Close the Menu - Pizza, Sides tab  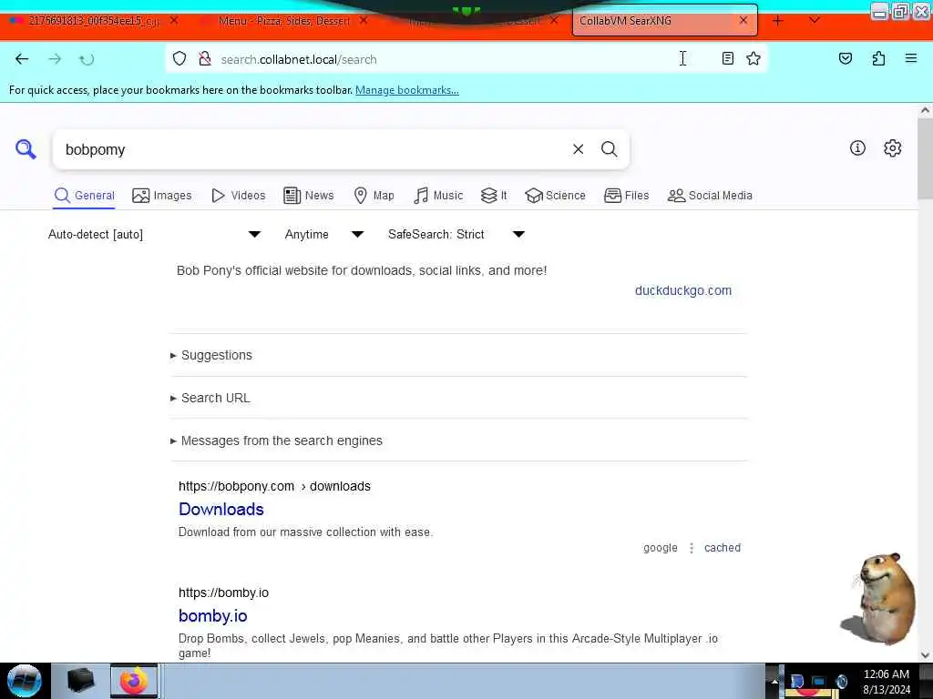tap(364, 20)
